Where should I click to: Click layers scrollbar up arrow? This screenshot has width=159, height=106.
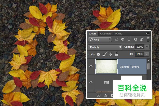coord(149,61)
